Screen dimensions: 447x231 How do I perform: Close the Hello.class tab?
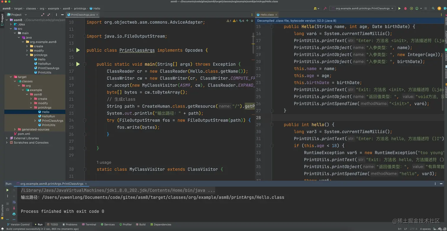coord(276,14)
